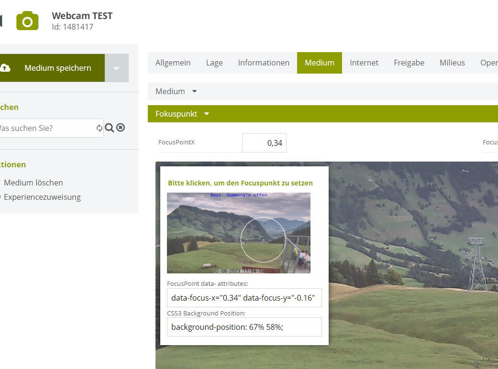Open the Lage tab
This screenshot has width=498, height=369.
coord(214,63)
